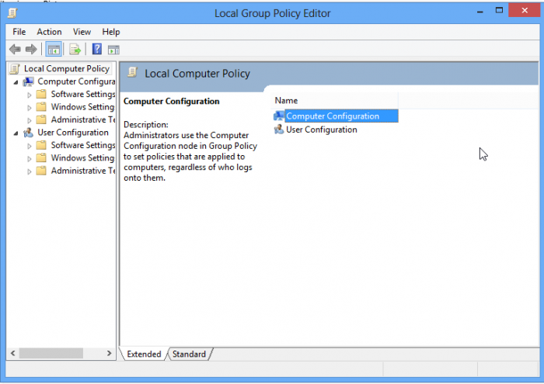This screenshot has height=384, width=544.
Task: Select Windows Settings under User Configuration
Action: (82, 158)
